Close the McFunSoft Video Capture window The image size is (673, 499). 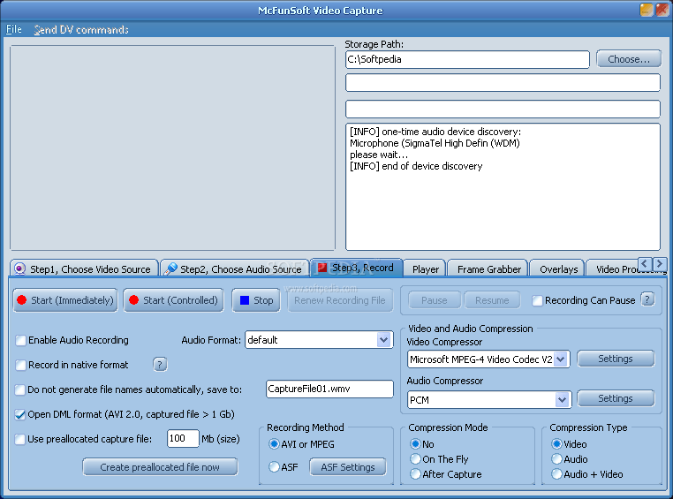(662, 10)
